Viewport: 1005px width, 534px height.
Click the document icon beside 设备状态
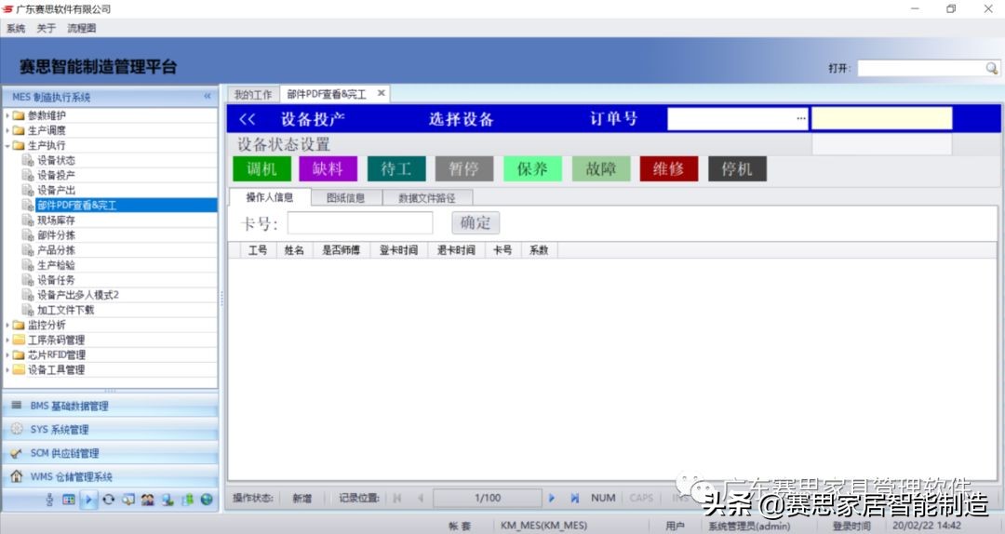(28, 160)
